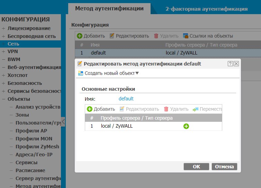Image resolution: width=261 pixels, height=188 pixels.
Task: Click the Ссылки на объекты button text
Action: pos(211,36)
